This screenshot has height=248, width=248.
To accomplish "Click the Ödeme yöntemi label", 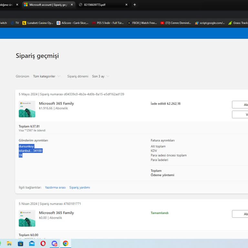I will click(x=162, y=175).
